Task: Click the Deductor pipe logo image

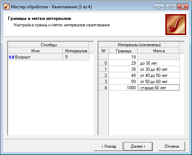Action: [176, 25]
